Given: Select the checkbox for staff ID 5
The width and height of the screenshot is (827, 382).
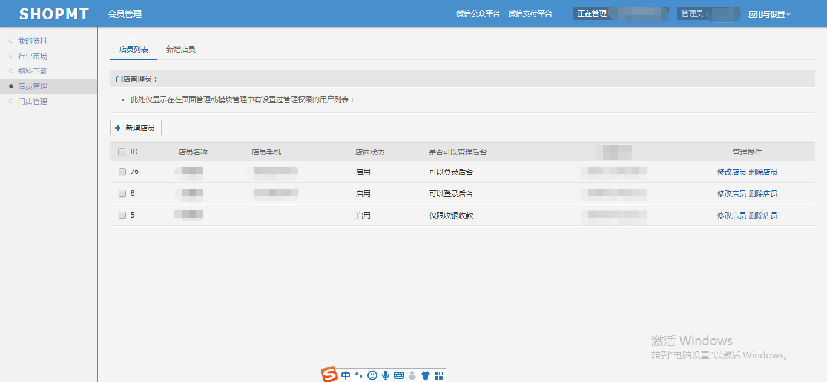Looking at the screenshot, I should pyautogui.click(x=122, y=215).
